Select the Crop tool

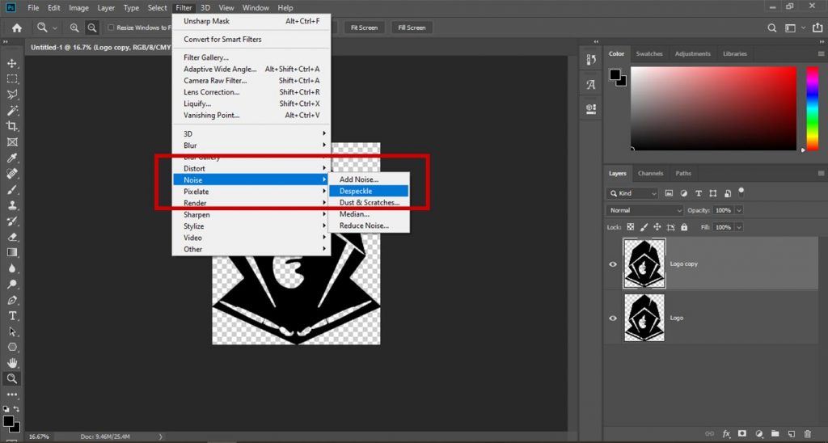coord(12,126)
